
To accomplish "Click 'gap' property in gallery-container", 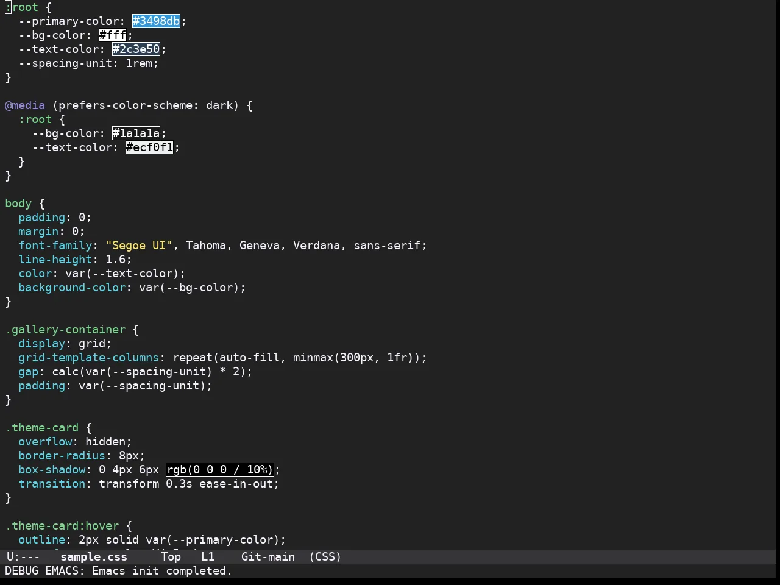I will (29, 372).
